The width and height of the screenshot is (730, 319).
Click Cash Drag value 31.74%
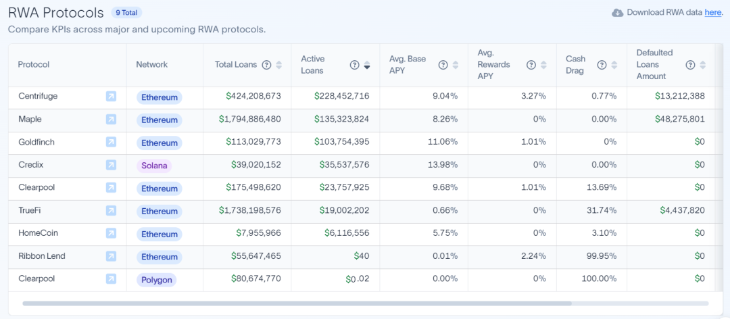coord(602,210)
